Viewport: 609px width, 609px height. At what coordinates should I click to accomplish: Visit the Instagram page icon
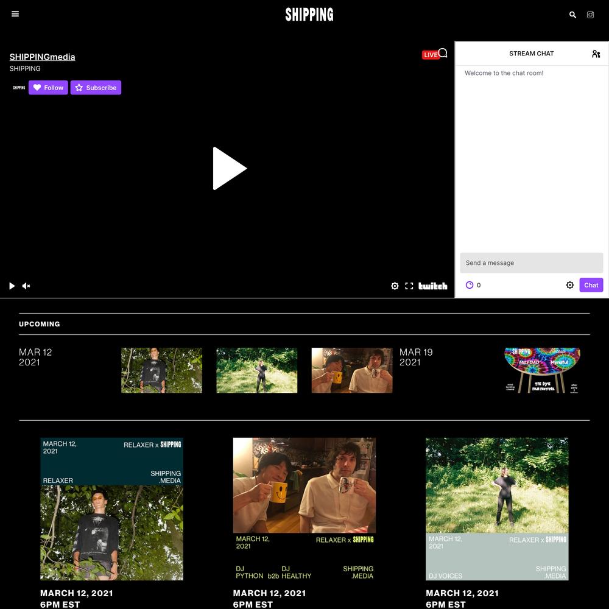coord(590,15)
